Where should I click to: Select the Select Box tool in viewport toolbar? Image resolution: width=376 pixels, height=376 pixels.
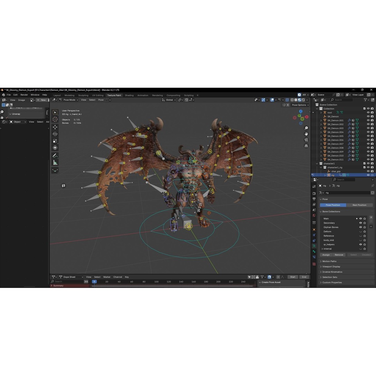pyautogui.click(x=55, y=112)
